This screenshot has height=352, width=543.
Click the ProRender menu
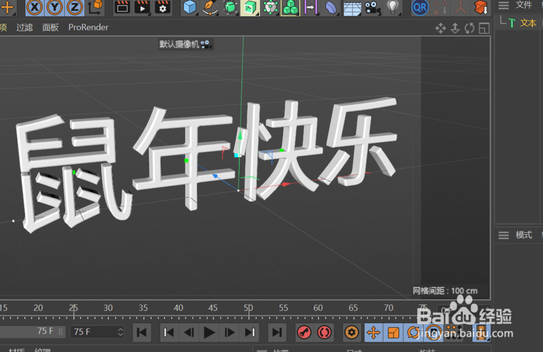88,27
